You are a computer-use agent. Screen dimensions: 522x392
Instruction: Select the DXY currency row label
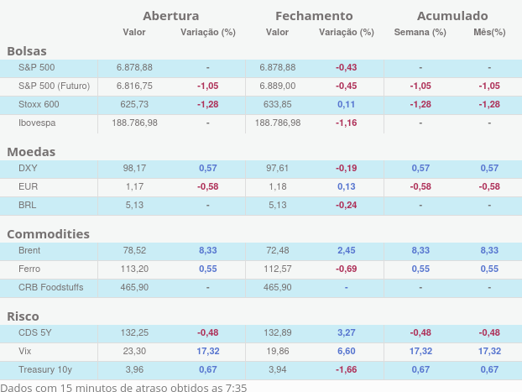pyautogui.click(x=28, y=168)
